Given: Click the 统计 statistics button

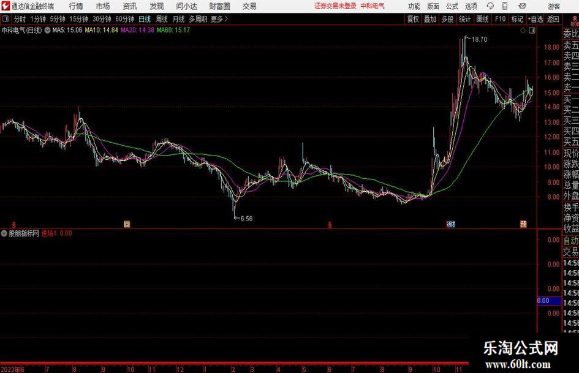Looking at the screenshot, I should pos(464,19).
